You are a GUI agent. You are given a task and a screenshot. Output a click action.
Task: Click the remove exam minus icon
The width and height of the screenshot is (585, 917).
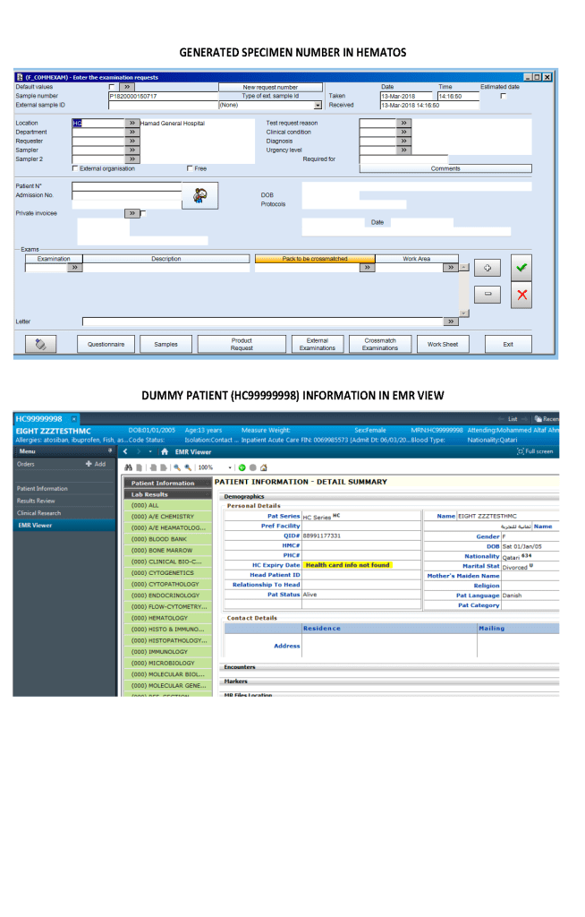coord(487,294)
